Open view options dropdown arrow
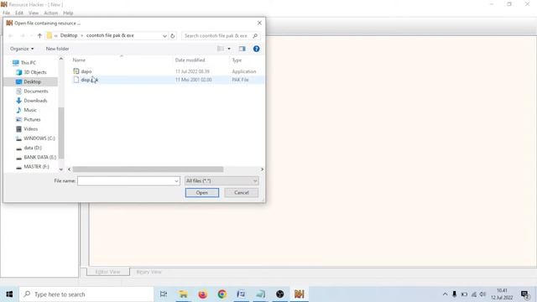Screen dimensions: 537x302 [229, 49]
